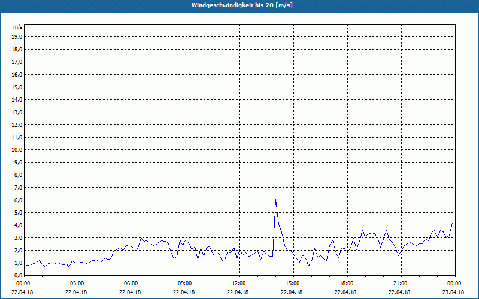This screenshot has width=479, height=299.
Task: Click the chart title 'Windgeschwindigkeit bis 20 [m/s]'
Action: click(x=242, y=5)
